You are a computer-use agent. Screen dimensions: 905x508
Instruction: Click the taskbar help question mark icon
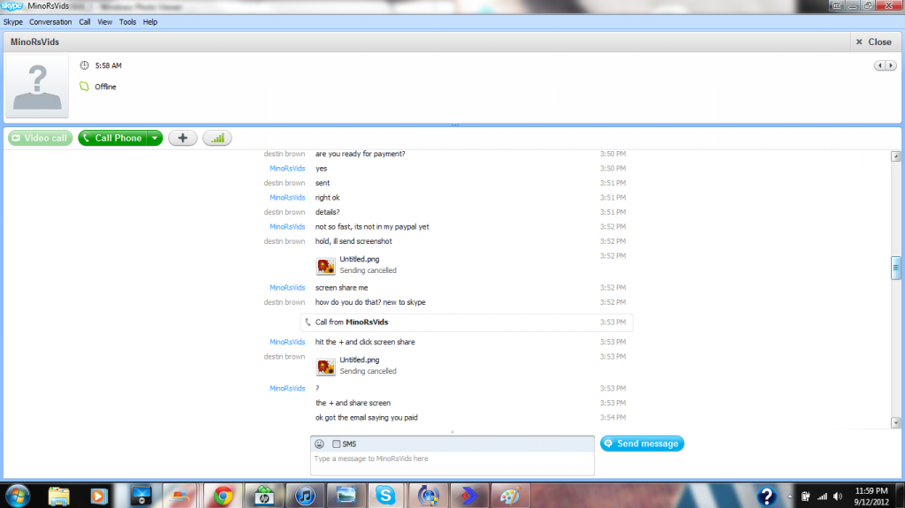point(766,496)
